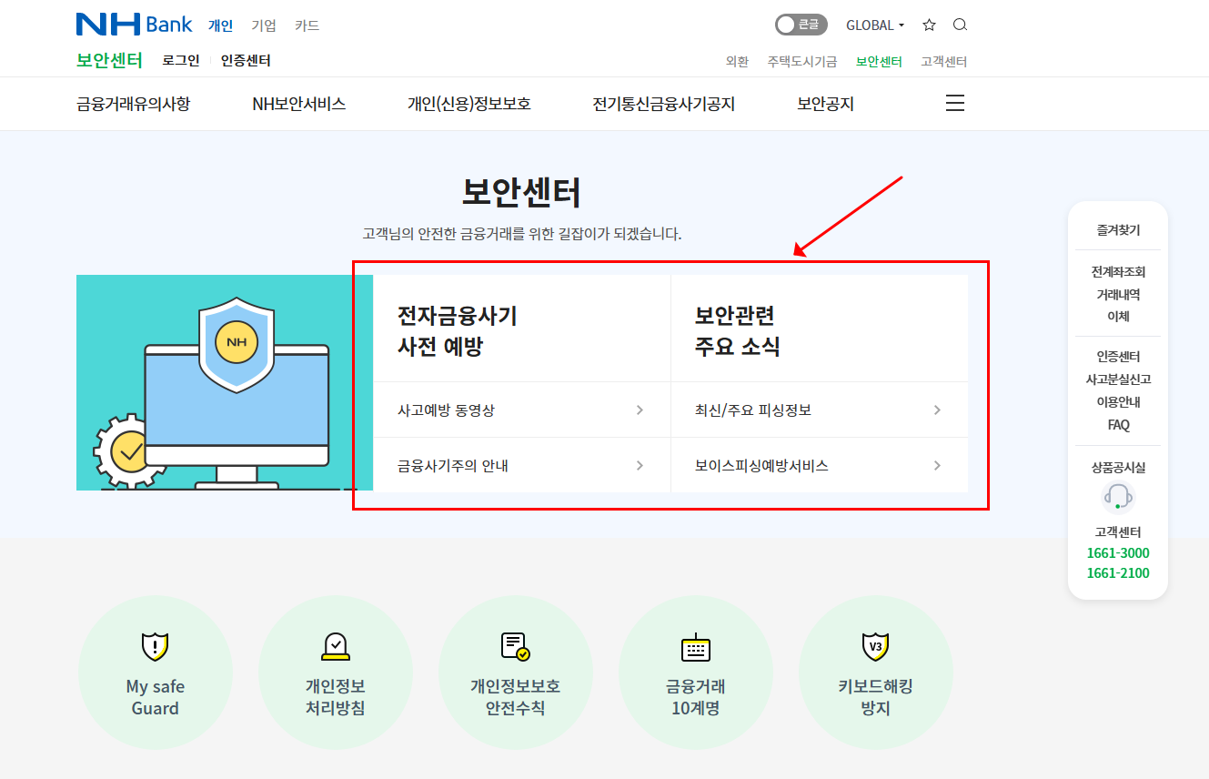Open the hamburger menu for full navigation

[x=954, y=103]
